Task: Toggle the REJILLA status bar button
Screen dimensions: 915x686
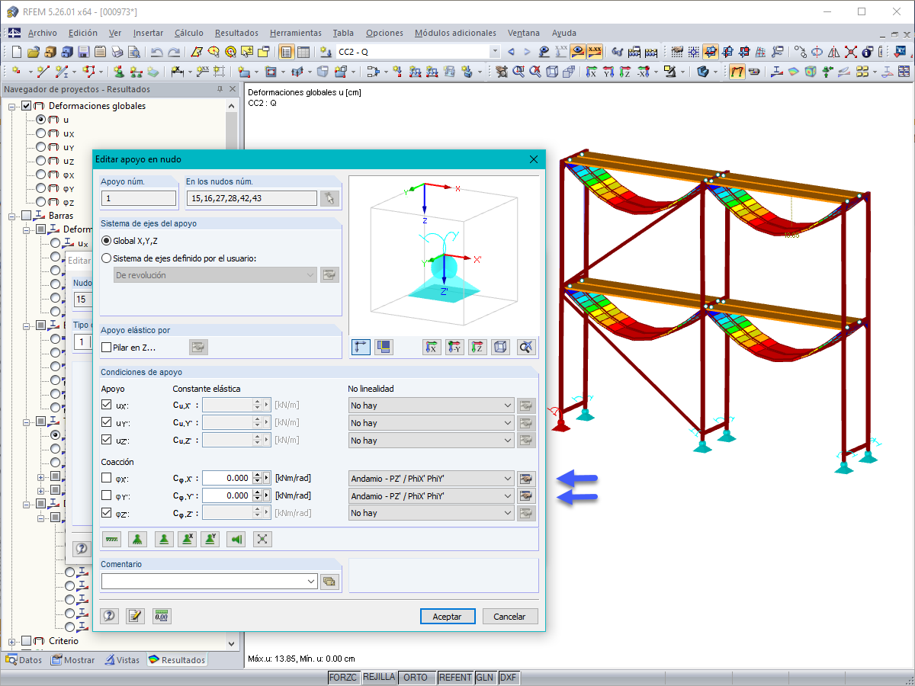Action: [379, 678]
